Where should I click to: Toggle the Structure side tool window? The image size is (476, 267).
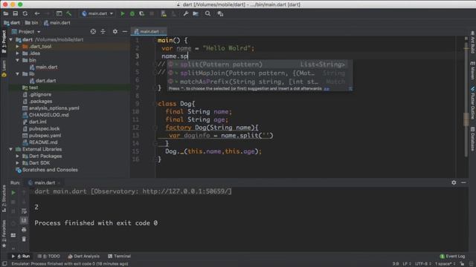click(x=4, y=198)
